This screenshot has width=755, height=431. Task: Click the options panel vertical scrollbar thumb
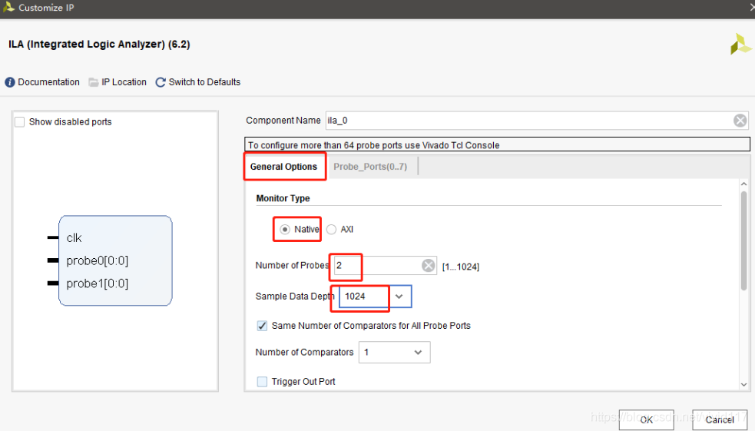point(744,240)
